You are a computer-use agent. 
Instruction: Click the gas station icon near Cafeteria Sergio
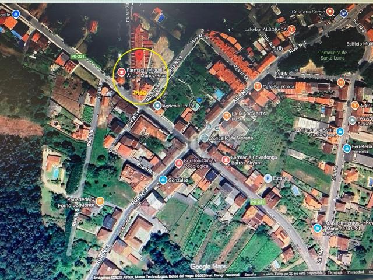click(343, 13)
